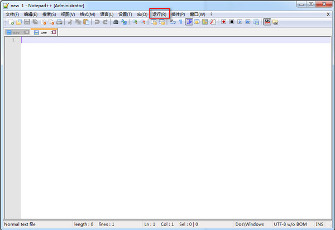Toggle the INS insert mode indicator
Viewport: 335px width, 230px height.
pos(319,224)
